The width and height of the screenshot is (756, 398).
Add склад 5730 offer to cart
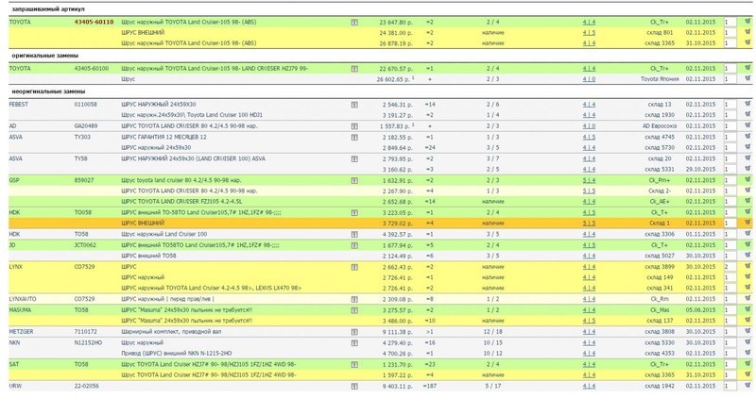pyautogui.click(x=747, y=147)
